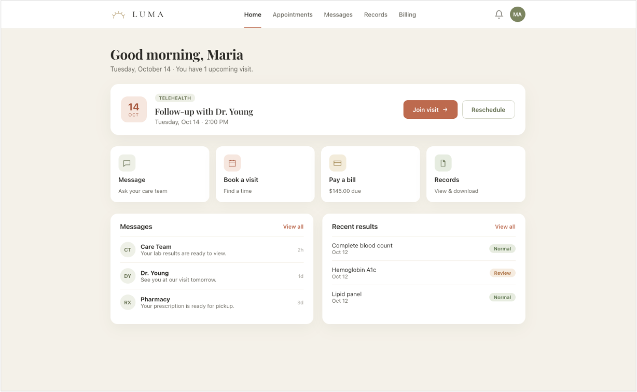Click the 14 Oct date badge
The height and width of the screenshot is (392, 637).
point(134,109)
